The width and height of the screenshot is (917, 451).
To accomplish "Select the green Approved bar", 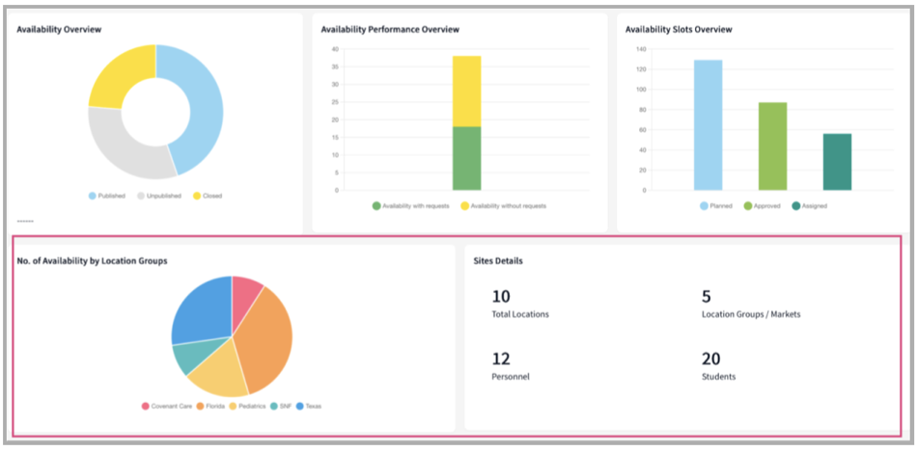I will click(x=772, y=146).
